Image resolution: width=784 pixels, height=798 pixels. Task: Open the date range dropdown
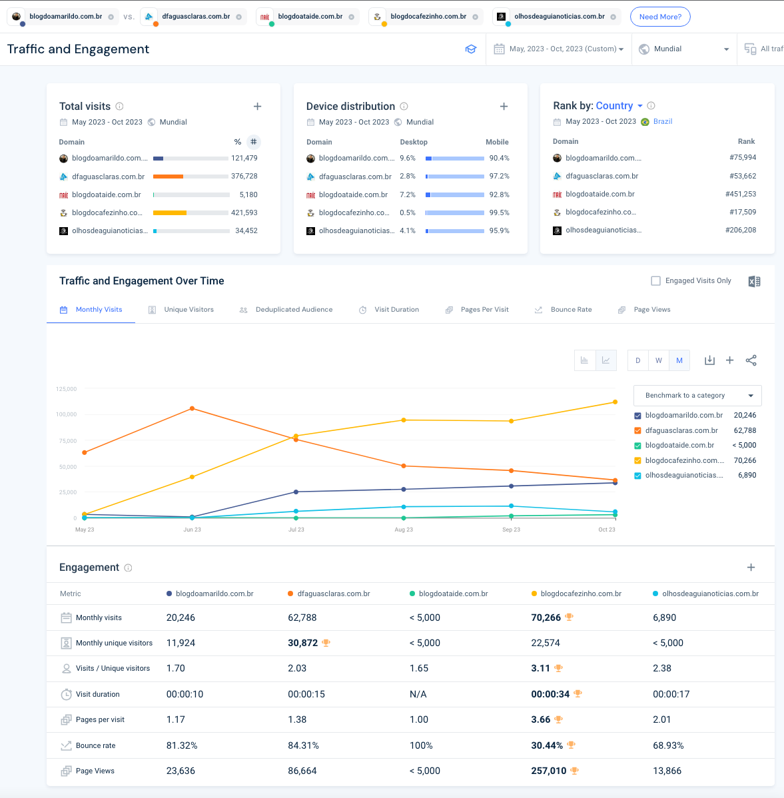click(560, 49)
